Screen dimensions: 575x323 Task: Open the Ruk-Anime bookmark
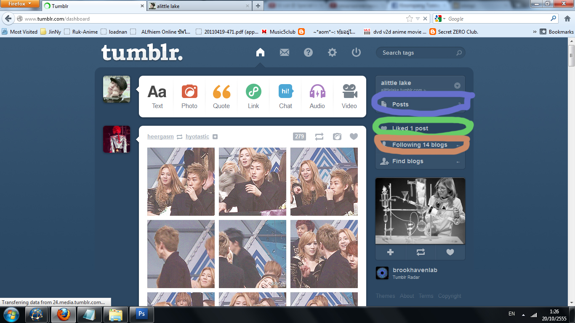81,32
